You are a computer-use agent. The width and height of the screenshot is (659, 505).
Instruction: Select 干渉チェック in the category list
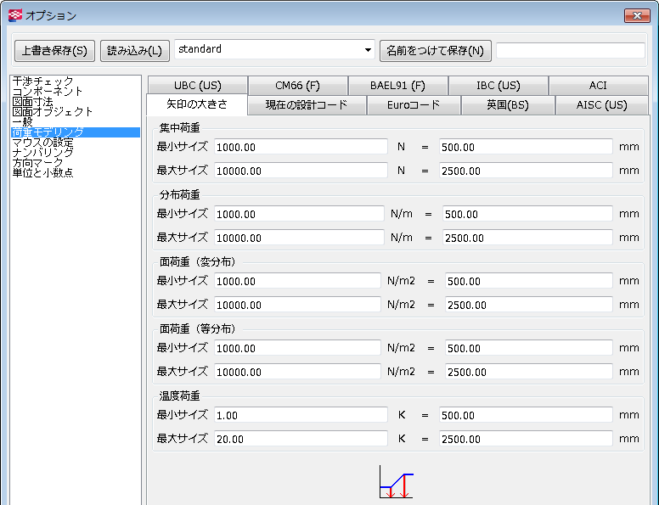pos(43,81)
